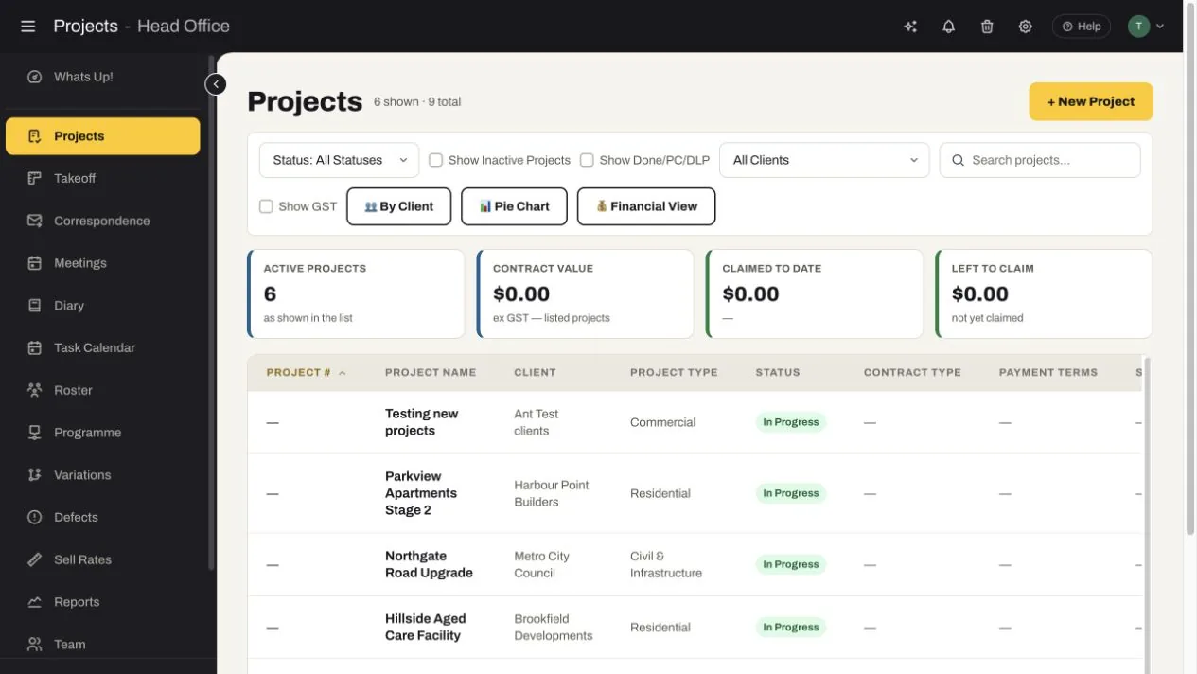1197x674 pixels.
Task: Click the Projects sidebar icon
Action: (35, 136)
